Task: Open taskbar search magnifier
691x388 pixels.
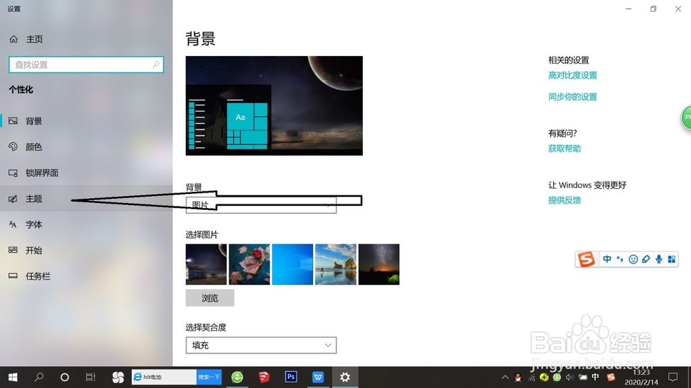Action: pos(39,377)
